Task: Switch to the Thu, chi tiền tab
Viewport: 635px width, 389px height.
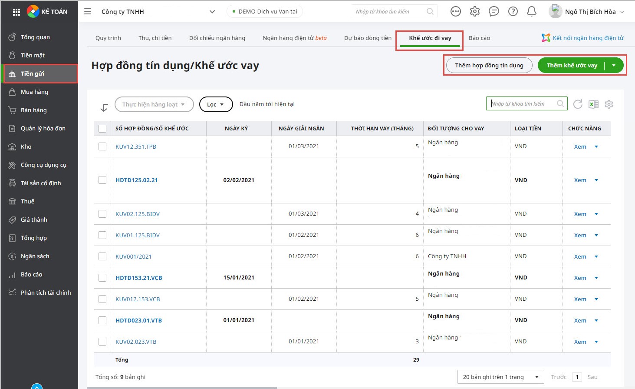Action: pyautogui.click(x=155, y=38)
